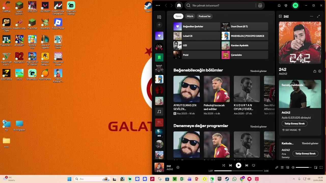Open the friend activity icon

pos(286,5)
